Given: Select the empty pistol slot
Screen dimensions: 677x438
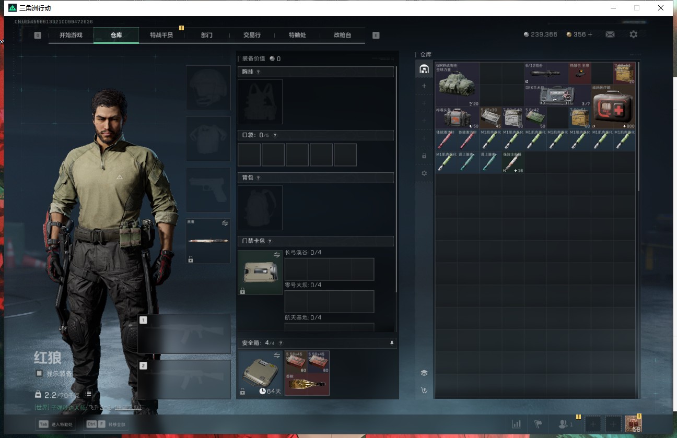Looking at the screenshot, I should (x=208, y=190).
